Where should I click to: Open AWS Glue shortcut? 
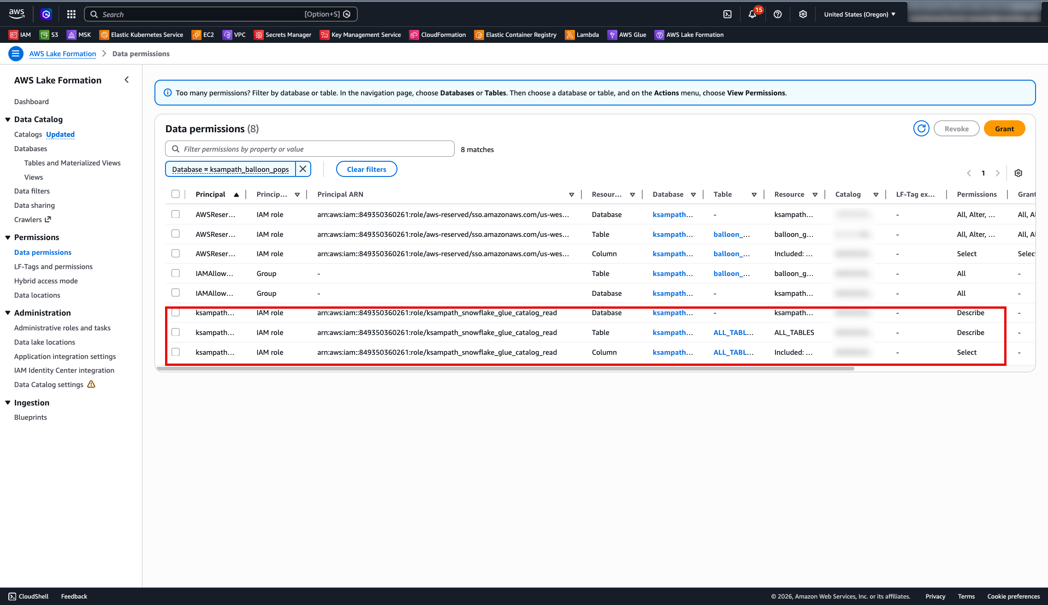627,35
